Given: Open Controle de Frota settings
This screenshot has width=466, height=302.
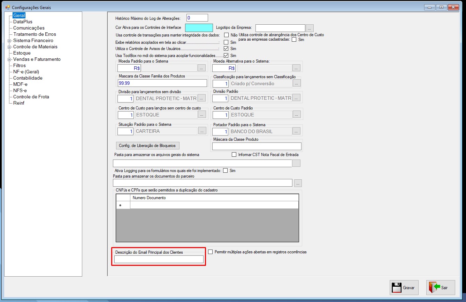Looking at the screenshot, I should tap(31, 97).
